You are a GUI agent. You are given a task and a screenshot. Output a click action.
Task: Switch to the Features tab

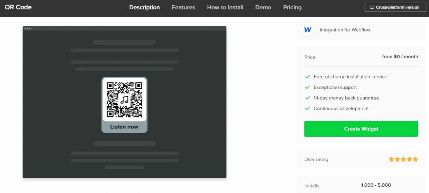click(x=183, y=7)
